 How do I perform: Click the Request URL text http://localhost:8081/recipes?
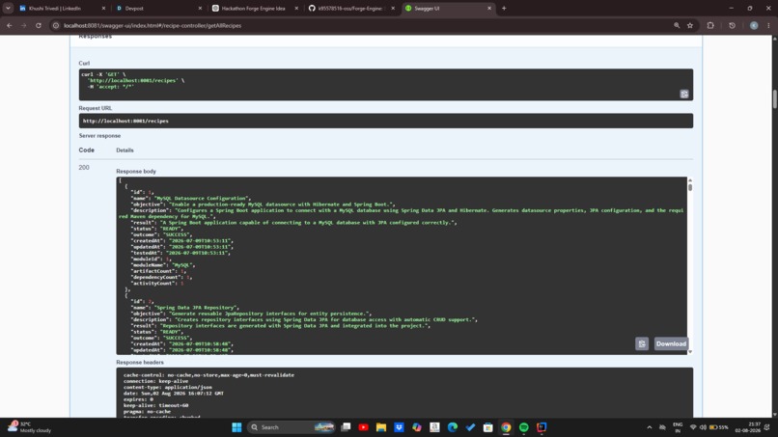(x=125, y=121)
